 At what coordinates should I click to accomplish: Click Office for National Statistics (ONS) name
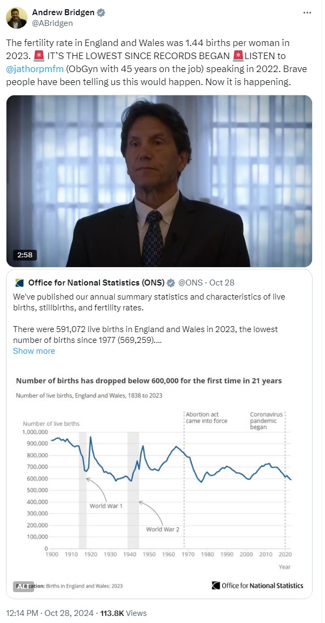96,283
